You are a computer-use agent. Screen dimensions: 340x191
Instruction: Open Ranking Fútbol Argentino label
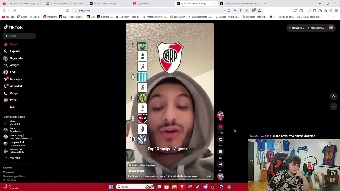tap(141, 165)
